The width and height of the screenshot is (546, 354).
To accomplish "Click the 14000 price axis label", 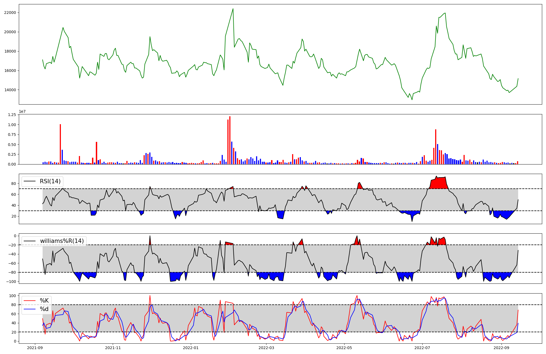I will pyautogui.click(x=10, y=90).
